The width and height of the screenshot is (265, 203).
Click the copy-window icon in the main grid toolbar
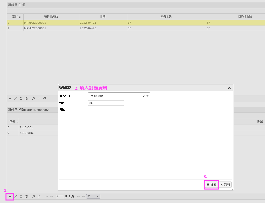(x=45, y=99)
